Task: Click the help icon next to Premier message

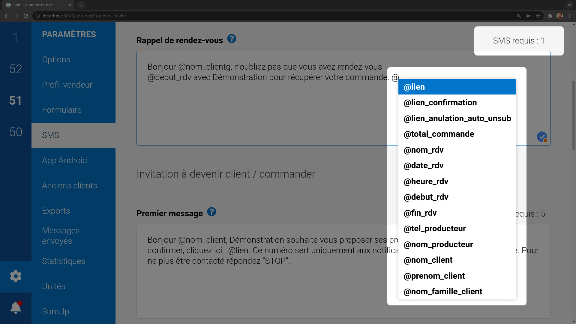Action: coord(211,212)
